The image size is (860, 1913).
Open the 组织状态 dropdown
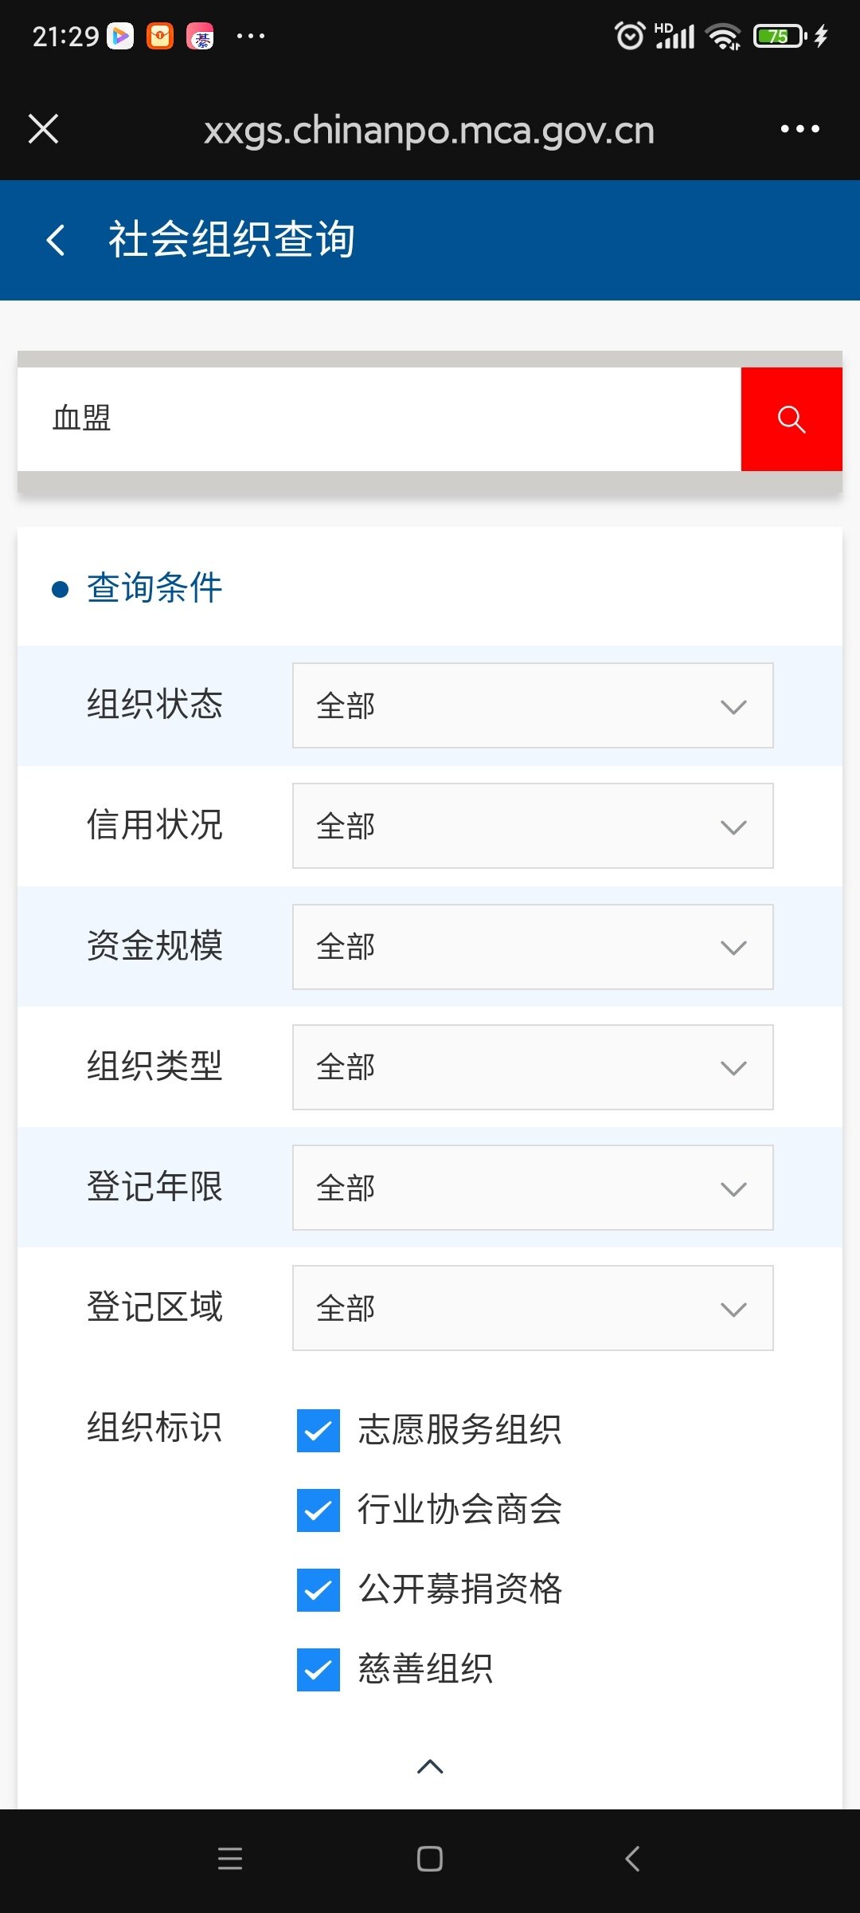(x=533, y=706)
